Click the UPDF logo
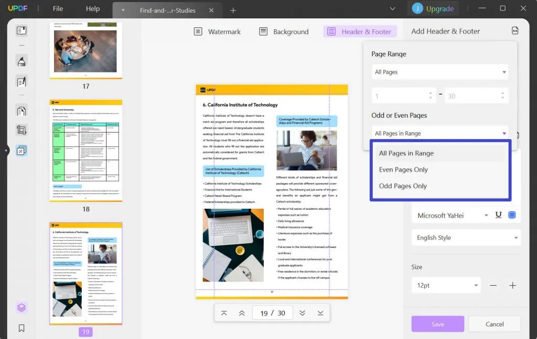The image size is (537, 339). click(17, 8)
